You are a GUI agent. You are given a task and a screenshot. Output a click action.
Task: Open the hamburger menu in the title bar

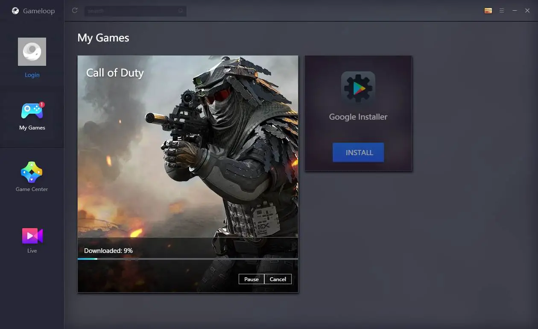(x=502, y=11)
